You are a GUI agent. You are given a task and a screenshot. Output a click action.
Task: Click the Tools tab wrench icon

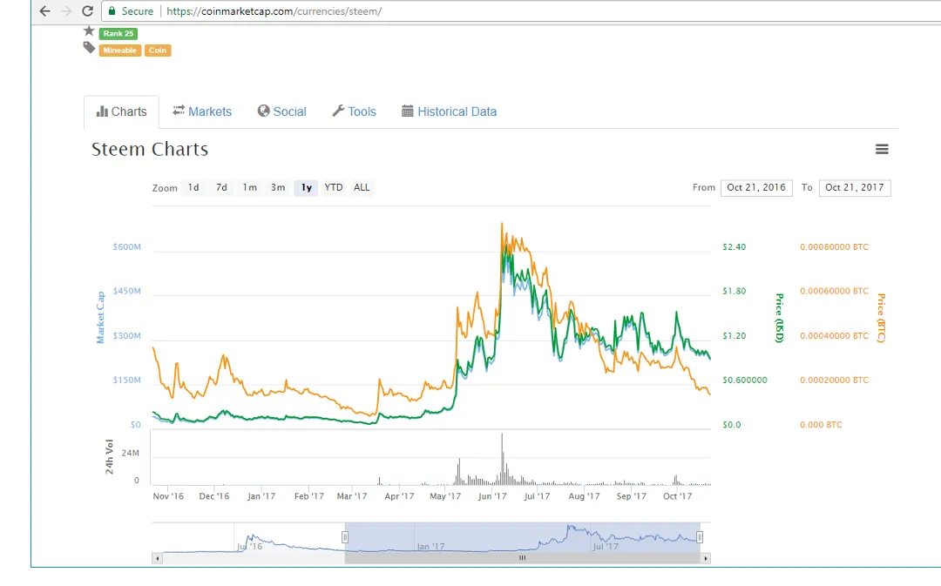click(338, 111)
